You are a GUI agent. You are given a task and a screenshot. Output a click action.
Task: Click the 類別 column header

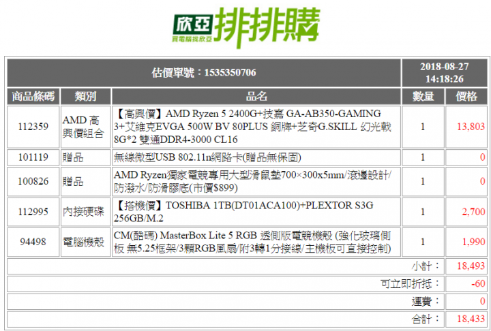click(x=85, y=96)
